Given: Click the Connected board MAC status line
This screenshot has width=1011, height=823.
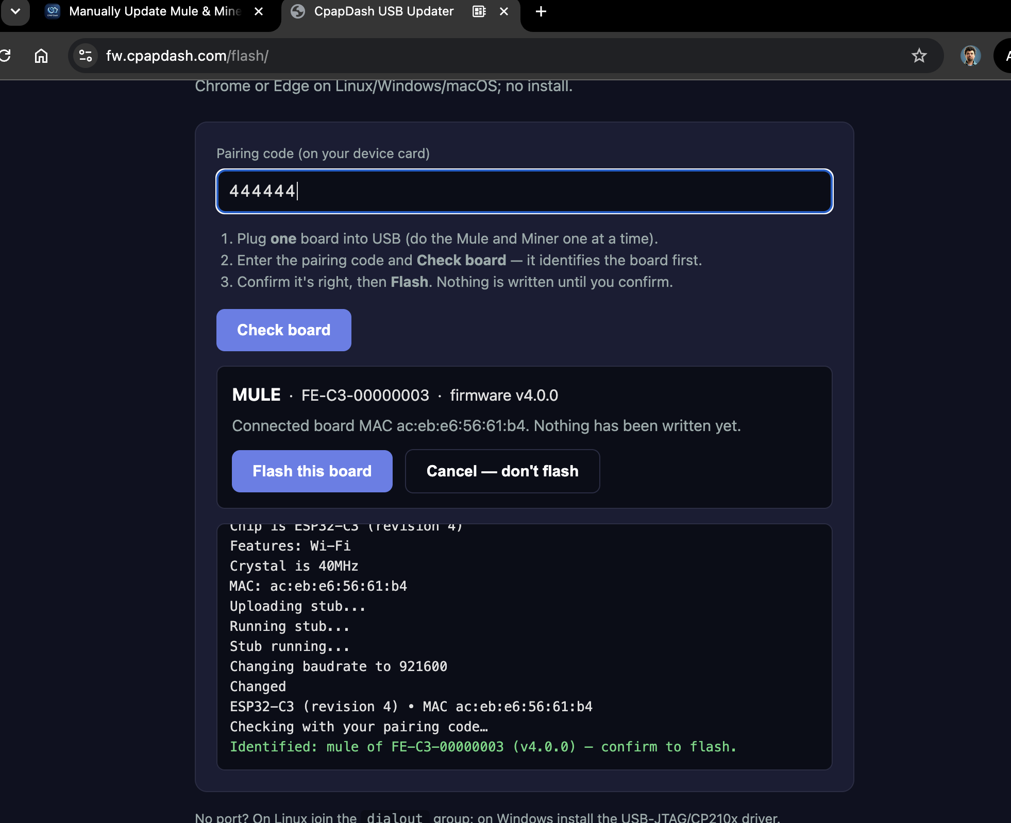Looking at the screenshot, I should point(486,426).
